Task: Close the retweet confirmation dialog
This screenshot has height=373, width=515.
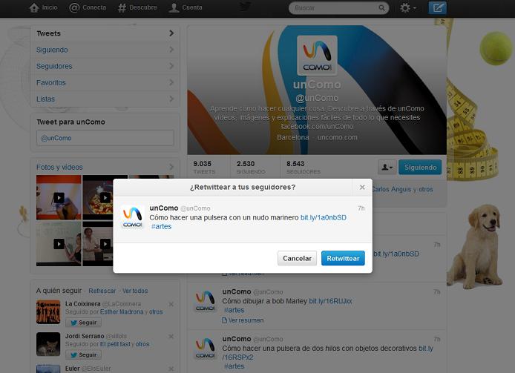Action: [361, 187]
